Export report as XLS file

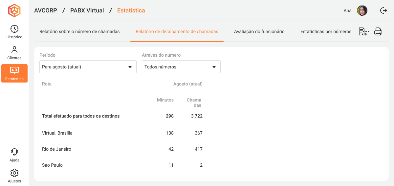(363, 31)
